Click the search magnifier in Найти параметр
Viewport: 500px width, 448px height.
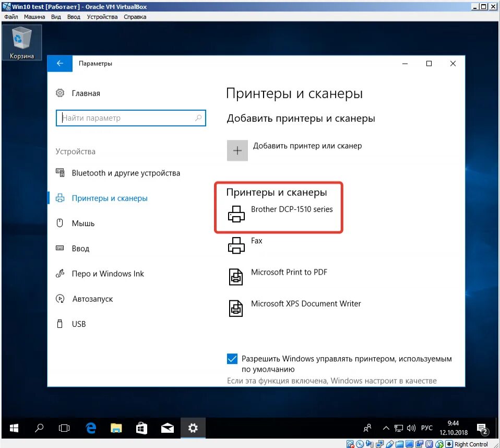(198, 118)
